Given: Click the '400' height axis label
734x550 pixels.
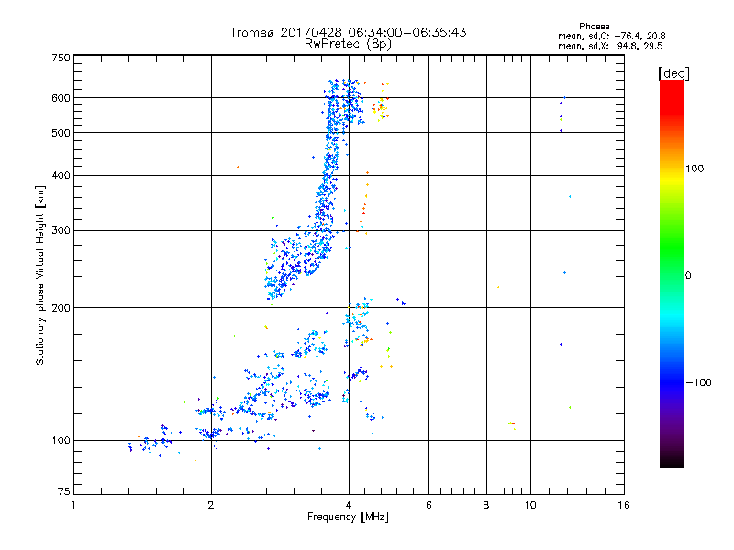Looking at the screenshot, I should [x=61, y=176].
